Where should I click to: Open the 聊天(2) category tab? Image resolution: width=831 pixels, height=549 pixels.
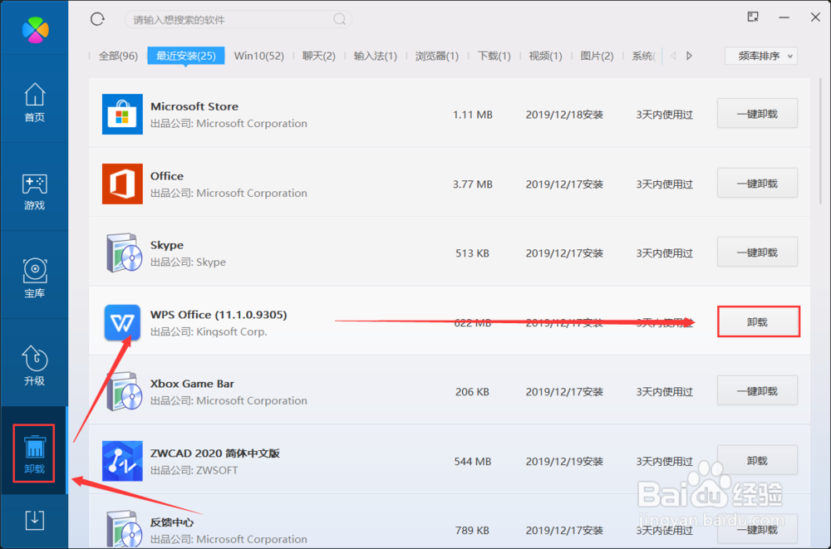point(319,56)
